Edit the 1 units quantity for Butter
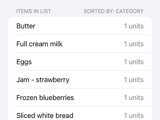 tap(134, 26)
